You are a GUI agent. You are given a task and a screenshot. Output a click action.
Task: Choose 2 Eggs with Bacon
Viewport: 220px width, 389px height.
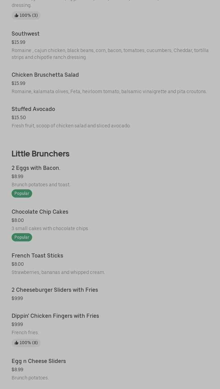pos(36,168)
